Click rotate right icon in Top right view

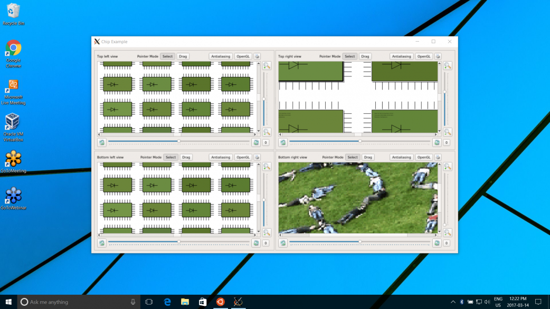[x=437, y=142]
